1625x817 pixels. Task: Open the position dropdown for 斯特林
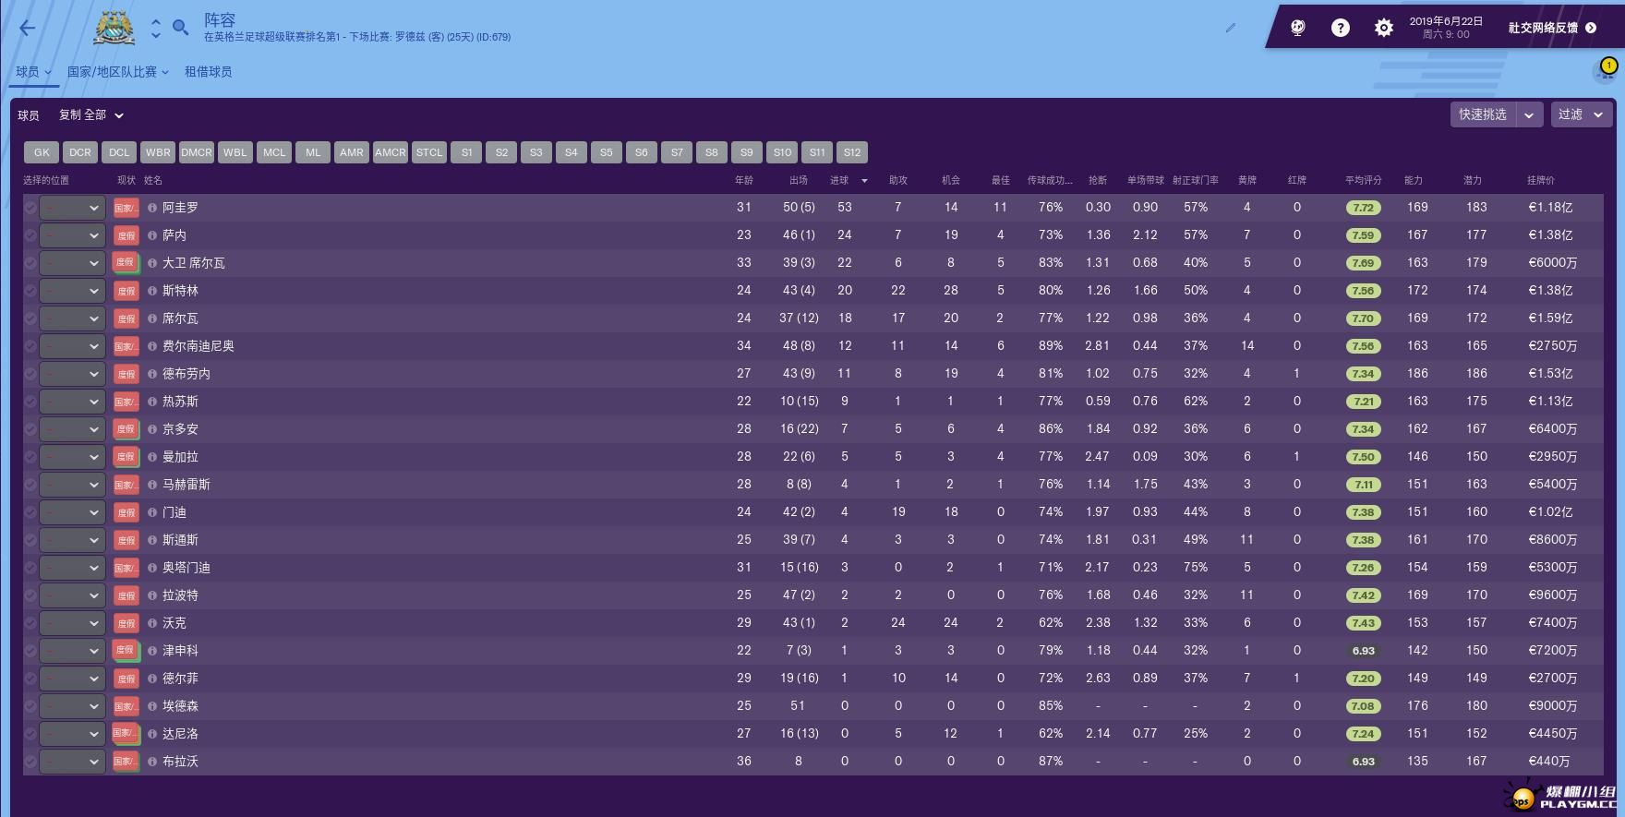coord(73,291)
